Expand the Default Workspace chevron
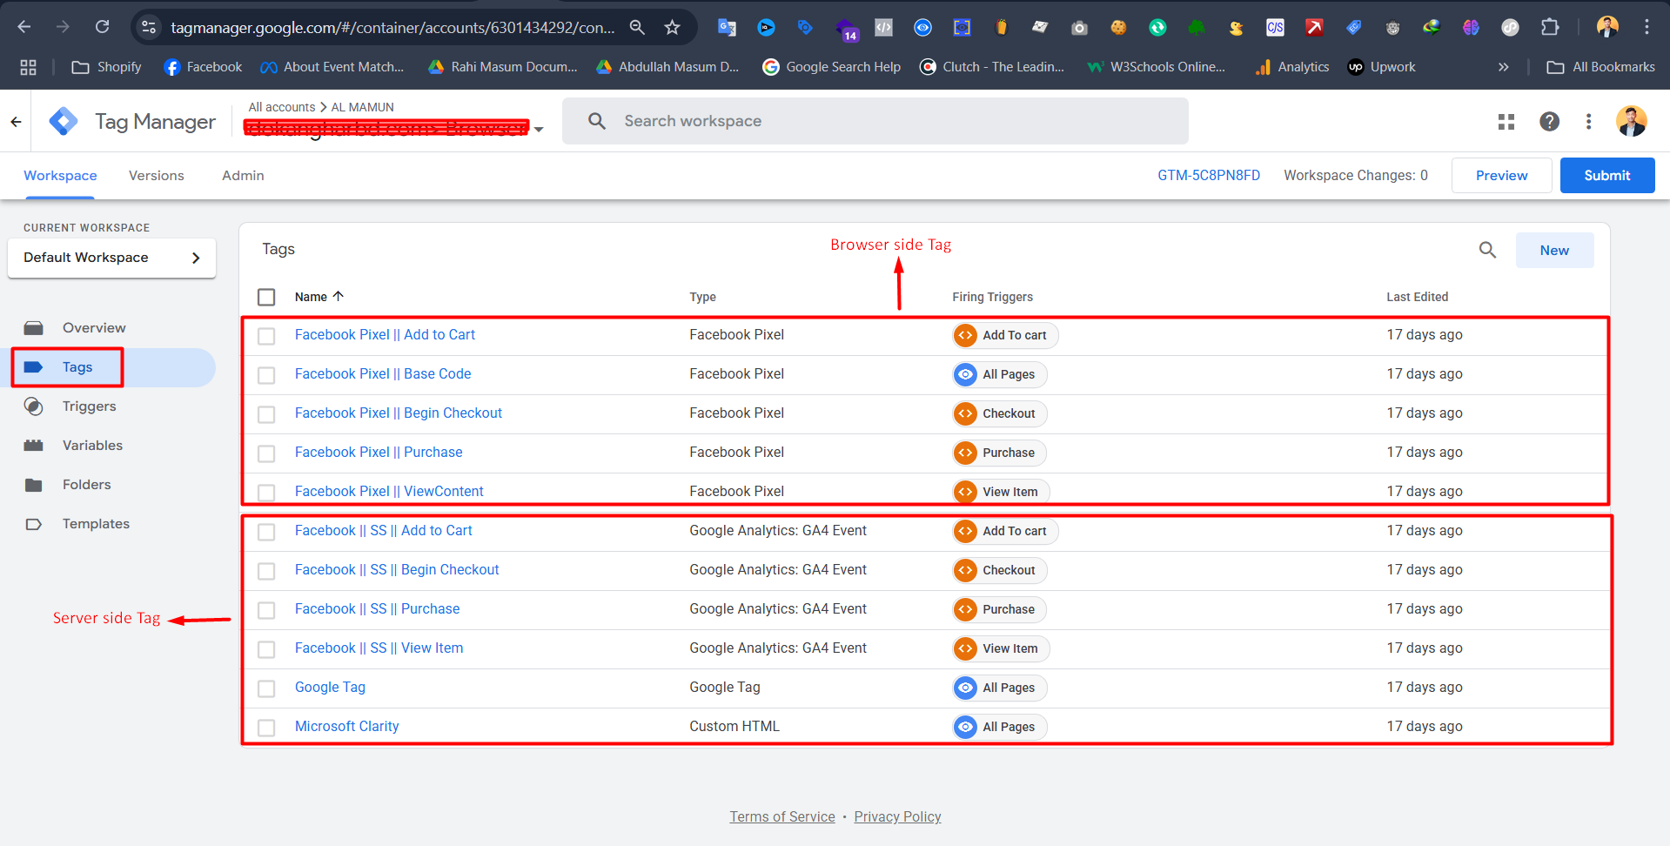This screenshot has height=846, width=1670. click(x=196, y=258)
